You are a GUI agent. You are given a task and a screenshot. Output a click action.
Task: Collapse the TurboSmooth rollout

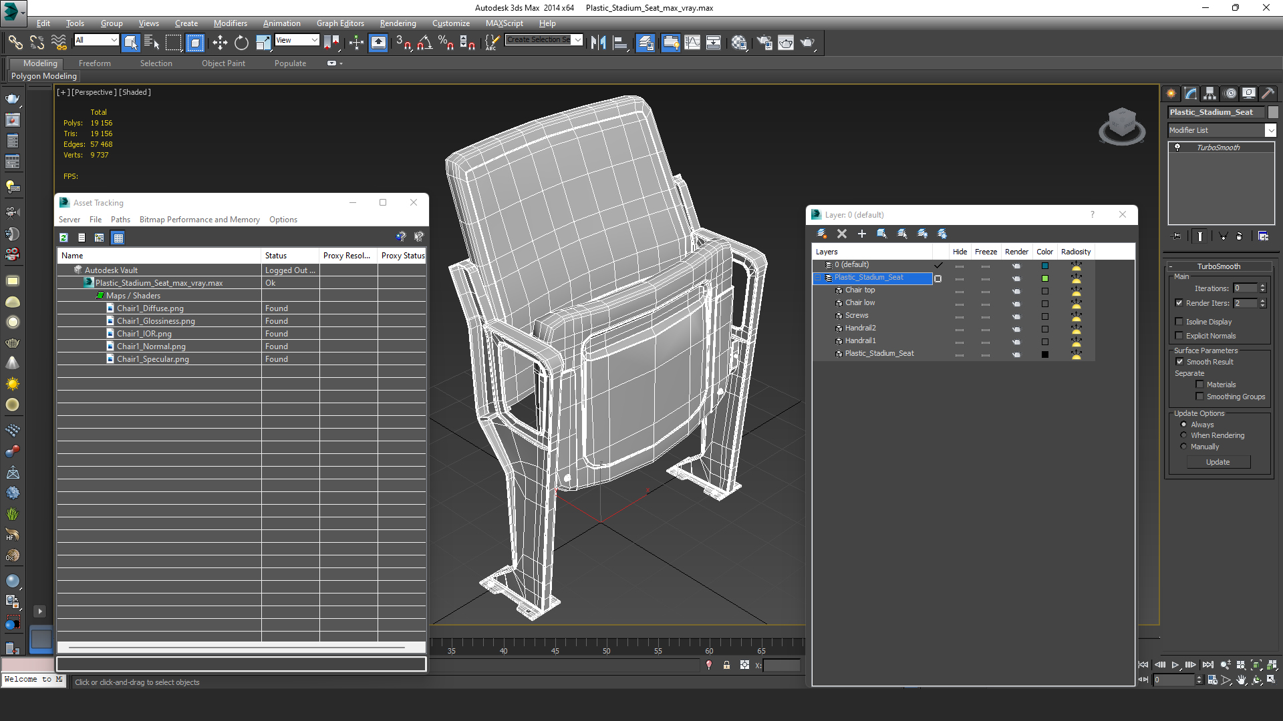click(x=1218, y=266)
